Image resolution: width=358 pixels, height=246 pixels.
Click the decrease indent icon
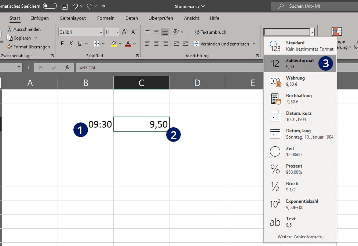click(176, 43)
